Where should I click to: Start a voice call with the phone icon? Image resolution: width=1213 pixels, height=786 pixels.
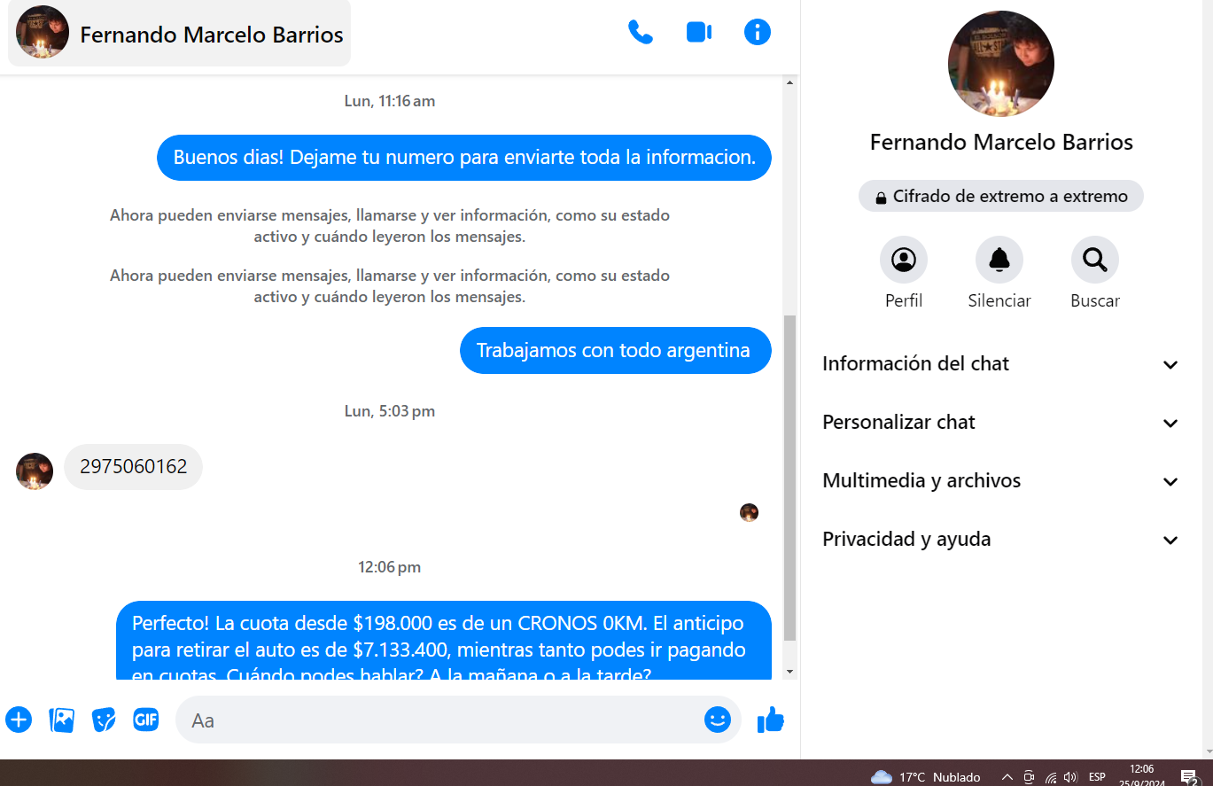640,33
